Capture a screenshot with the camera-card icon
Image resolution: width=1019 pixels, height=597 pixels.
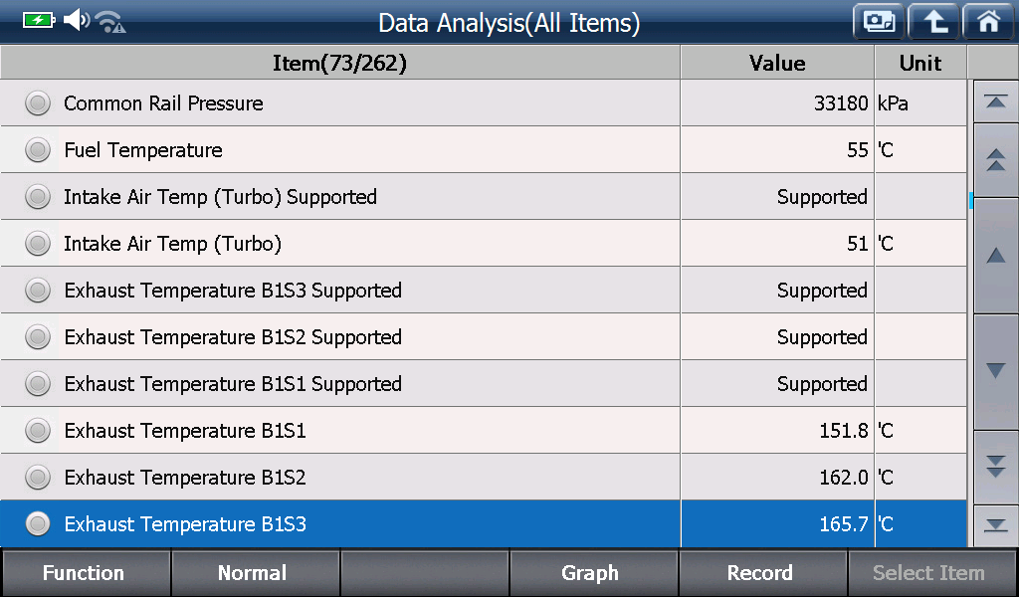tap(879, 22)
